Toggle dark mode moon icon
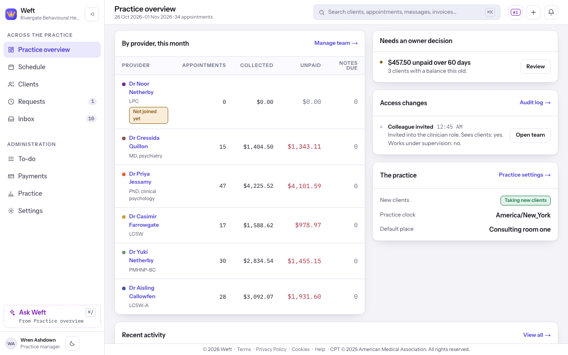 pos(72,343)
